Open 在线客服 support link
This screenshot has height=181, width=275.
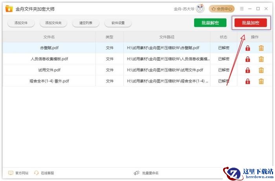click(x=44, y=173)
